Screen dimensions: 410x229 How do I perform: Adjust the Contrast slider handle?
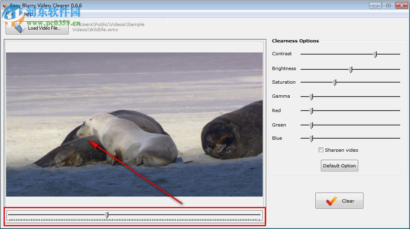click(375, 54)
